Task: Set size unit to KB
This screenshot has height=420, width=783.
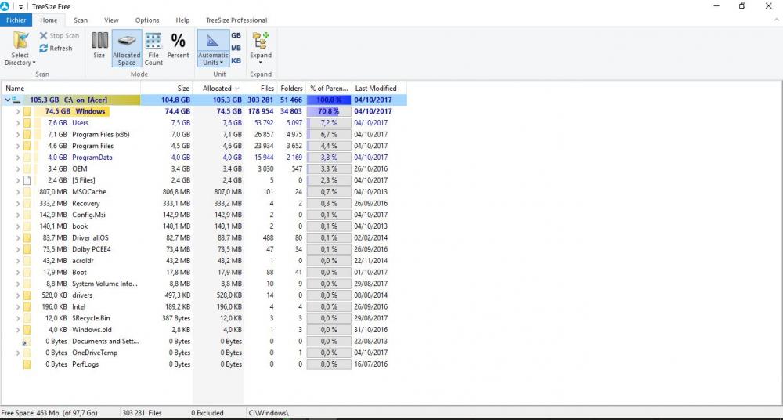Action: [x=236, y=60]
